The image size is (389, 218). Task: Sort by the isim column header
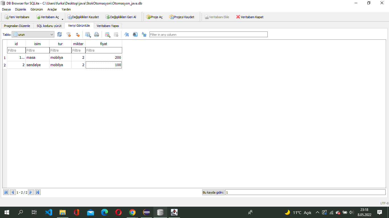click(x=38, y=44)
